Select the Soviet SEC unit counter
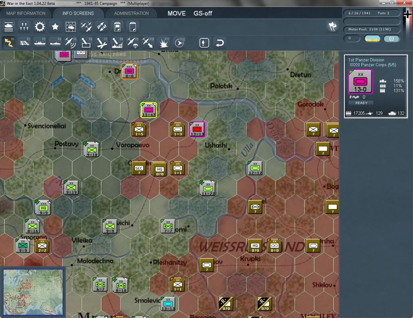This screenshot has height=318, width=413. click(139, 168)
